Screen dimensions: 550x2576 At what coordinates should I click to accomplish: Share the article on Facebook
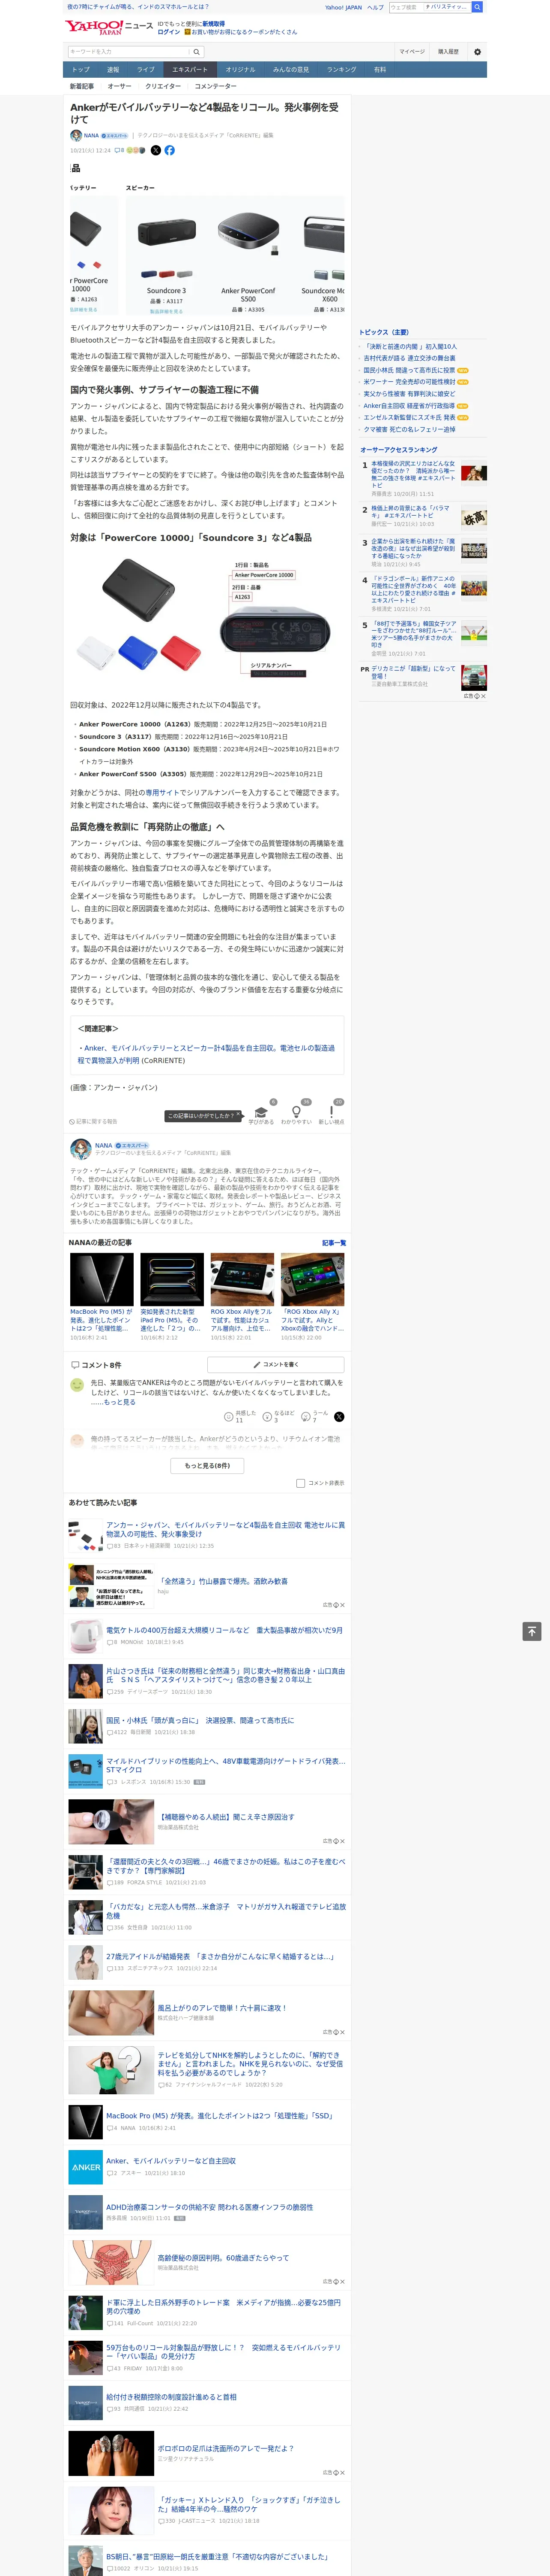170,150
